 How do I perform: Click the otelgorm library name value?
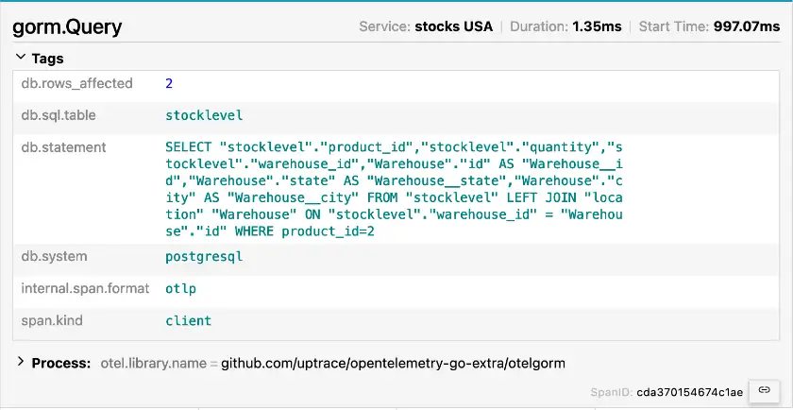393,363
